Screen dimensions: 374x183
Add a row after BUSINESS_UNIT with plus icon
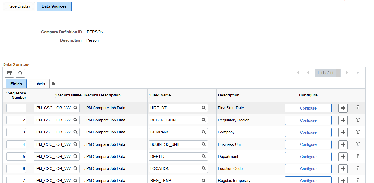click(x=343, y=144)
